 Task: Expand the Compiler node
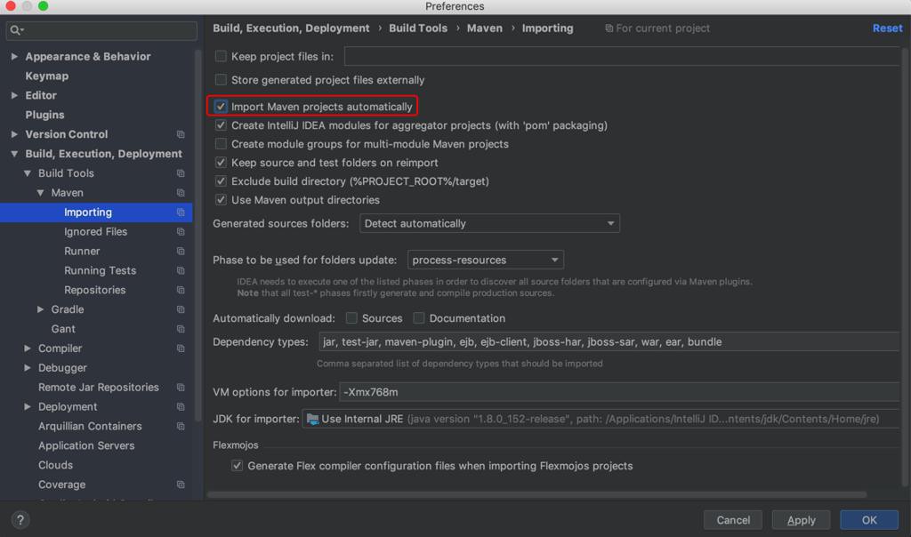(28, 349)
